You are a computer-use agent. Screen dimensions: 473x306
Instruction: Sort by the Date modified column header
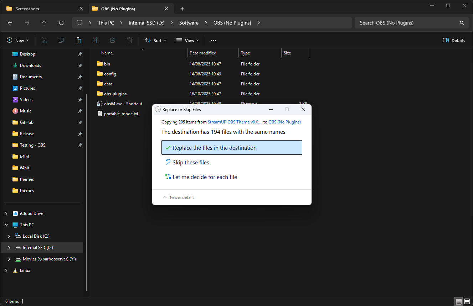tap(213, 53)
